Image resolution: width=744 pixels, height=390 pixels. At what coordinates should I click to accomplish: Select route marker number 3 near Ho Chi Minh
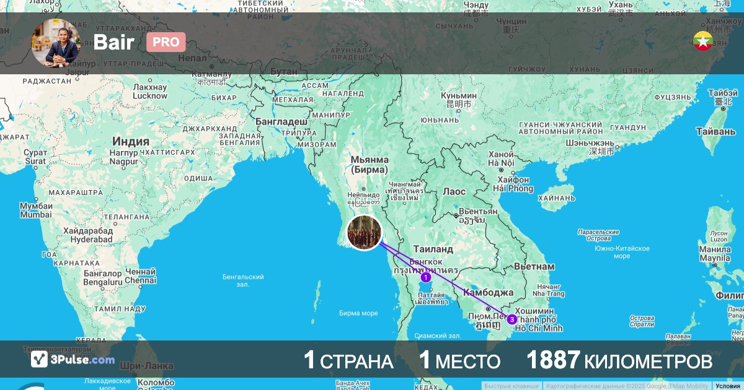511,319
